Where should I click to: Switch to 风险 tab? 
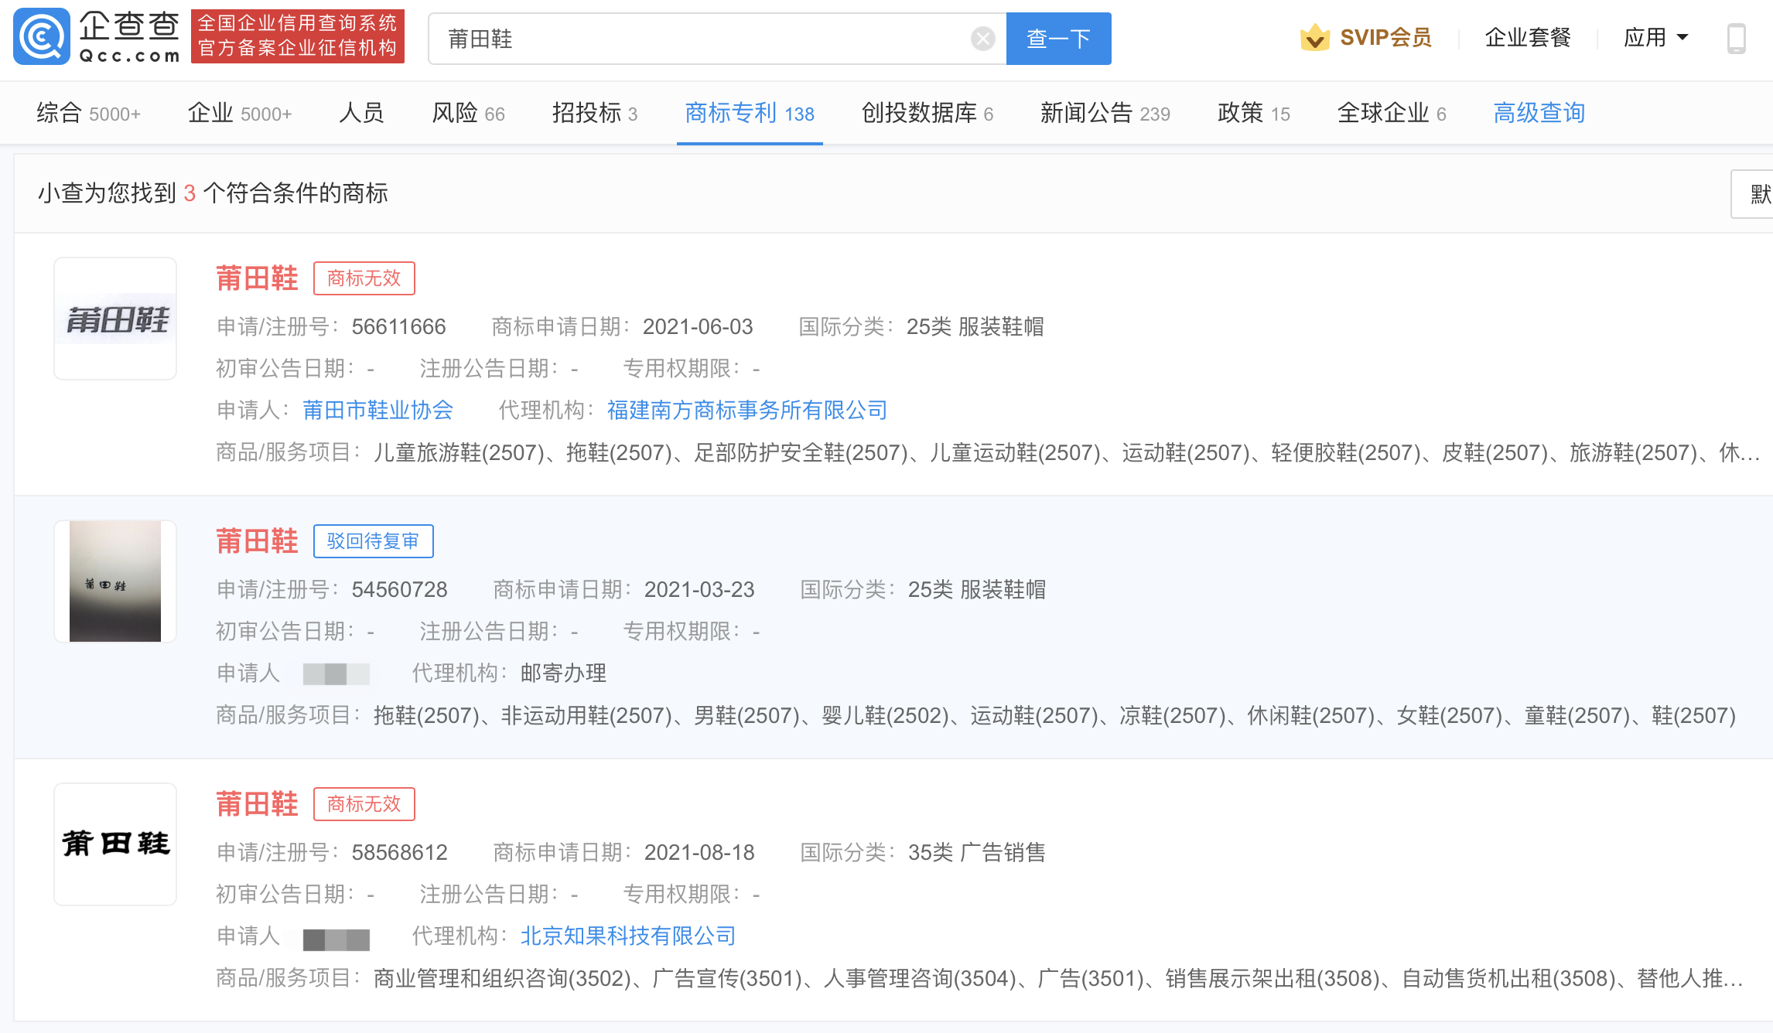coord(467,113)
